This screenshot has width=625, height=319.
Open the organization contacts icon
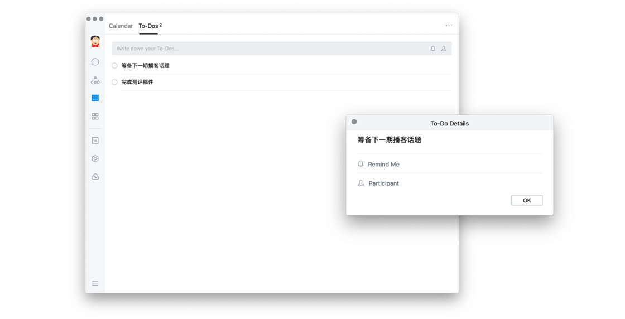point(95,80)
